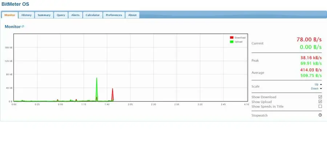Click current upload speed 0.00 B/s

click(x=311, y=47)
